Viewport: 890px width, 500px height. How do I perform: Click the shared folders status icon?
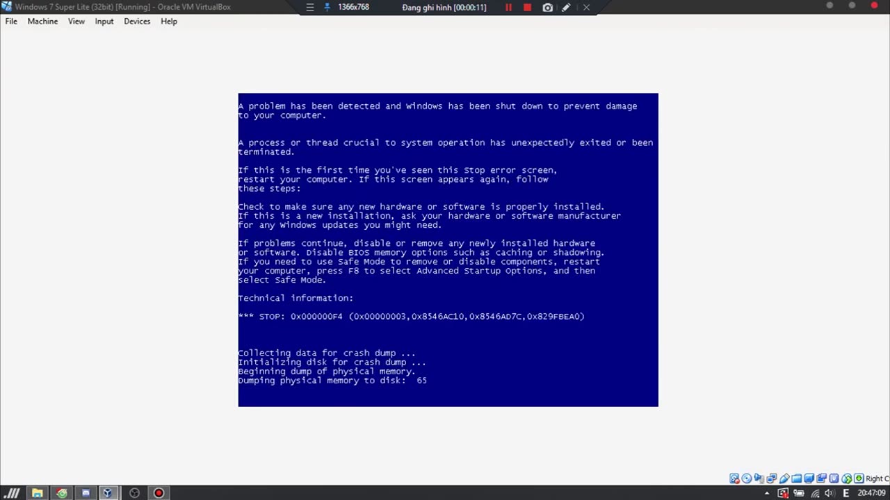[797, 478]
